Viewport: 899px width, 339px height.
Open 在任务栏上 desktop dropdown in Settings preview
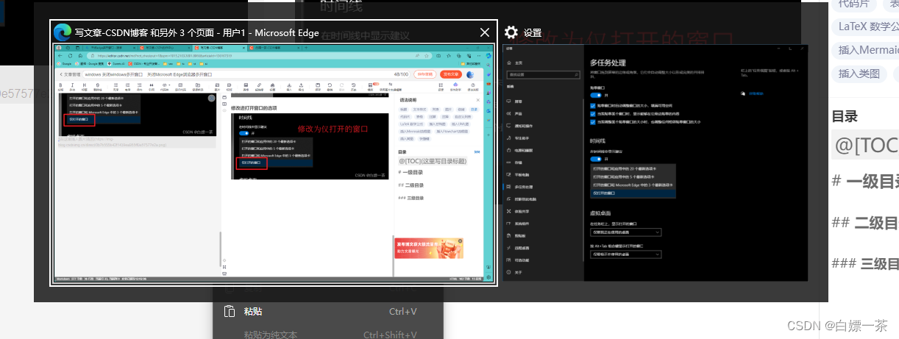625,232
